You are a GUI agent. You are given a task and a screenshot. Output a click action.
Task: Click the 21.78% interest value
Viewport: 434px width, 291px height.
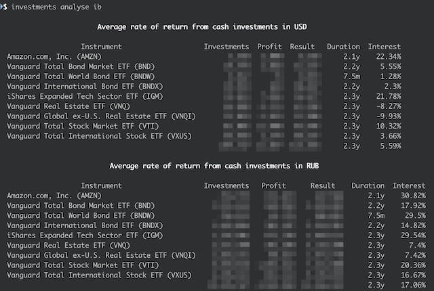pyautogui.click(x=389, y=96)
